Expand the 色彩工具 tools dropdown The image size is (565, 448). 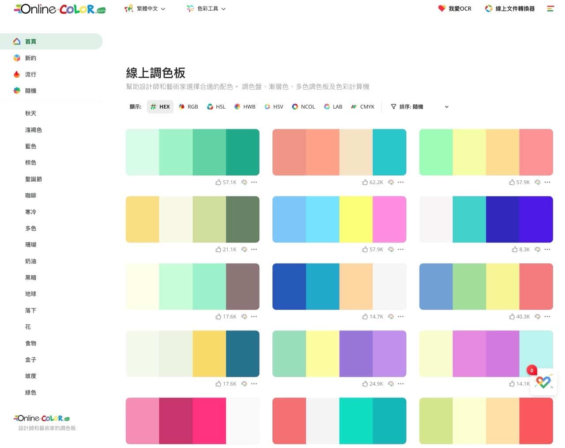pos(206,8)
